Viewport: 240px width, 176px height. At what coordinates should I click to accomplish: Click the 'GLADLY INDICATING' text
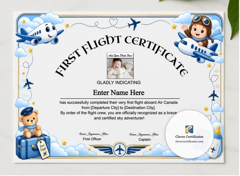point(119,83)
